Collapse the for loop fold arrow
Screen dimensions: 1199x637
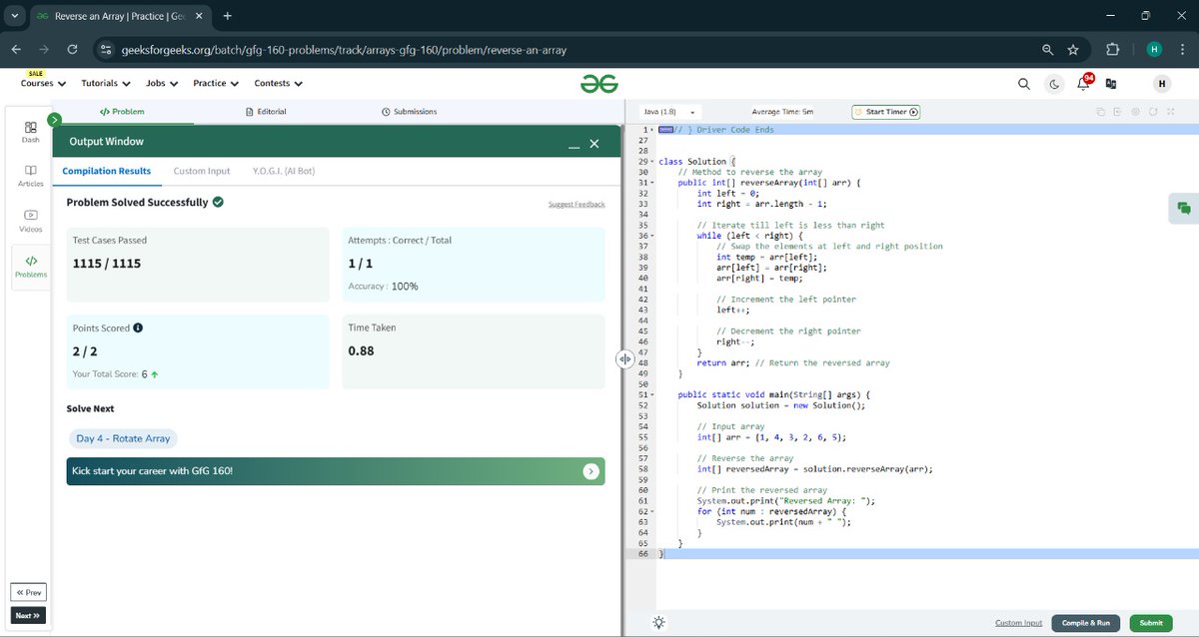[x=651, y=511]
